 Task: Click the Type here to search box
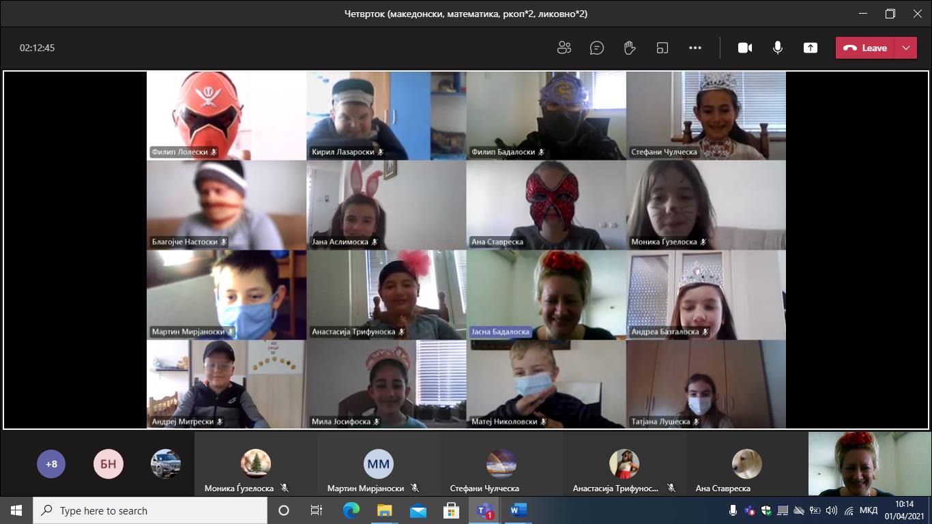tap(150, 510)
